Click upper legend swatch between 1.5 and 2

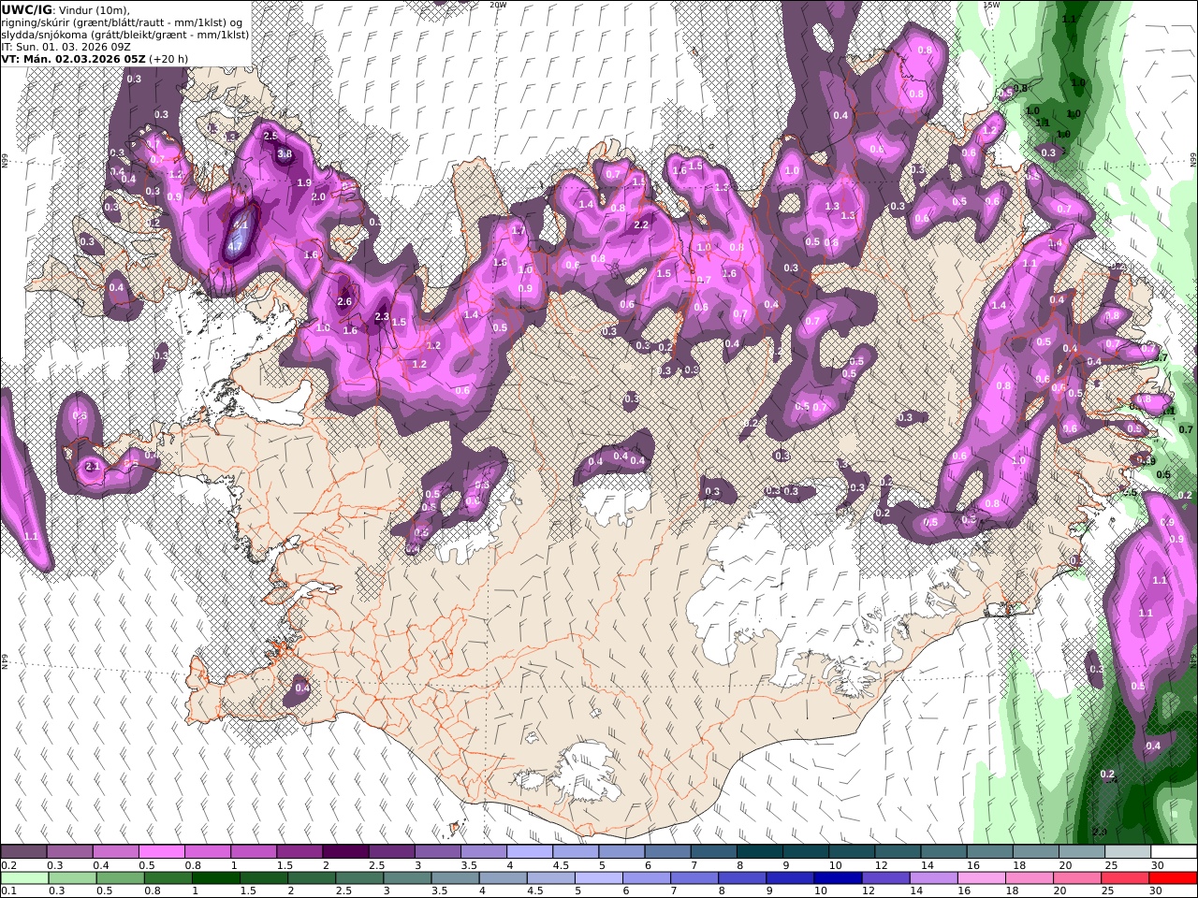(299, 852)
